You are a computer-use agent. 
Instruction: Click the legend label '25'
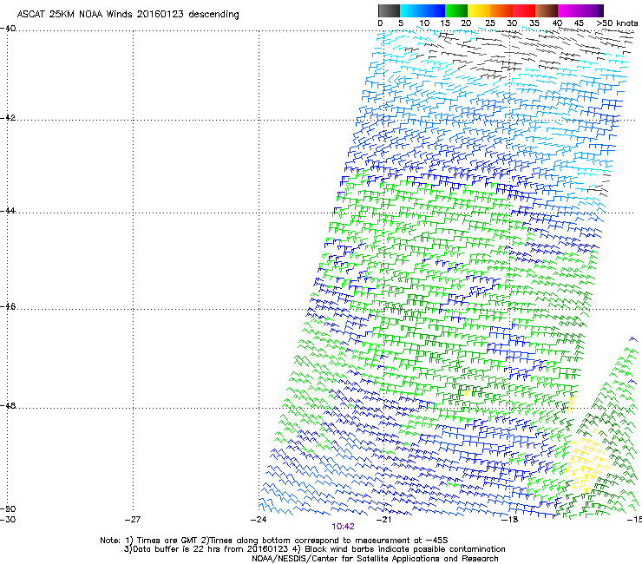pyautogui.click(x=490, y=23)
